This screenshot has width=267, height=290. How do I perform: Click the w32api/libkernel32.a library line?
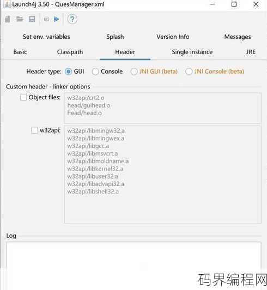[95, 169]
